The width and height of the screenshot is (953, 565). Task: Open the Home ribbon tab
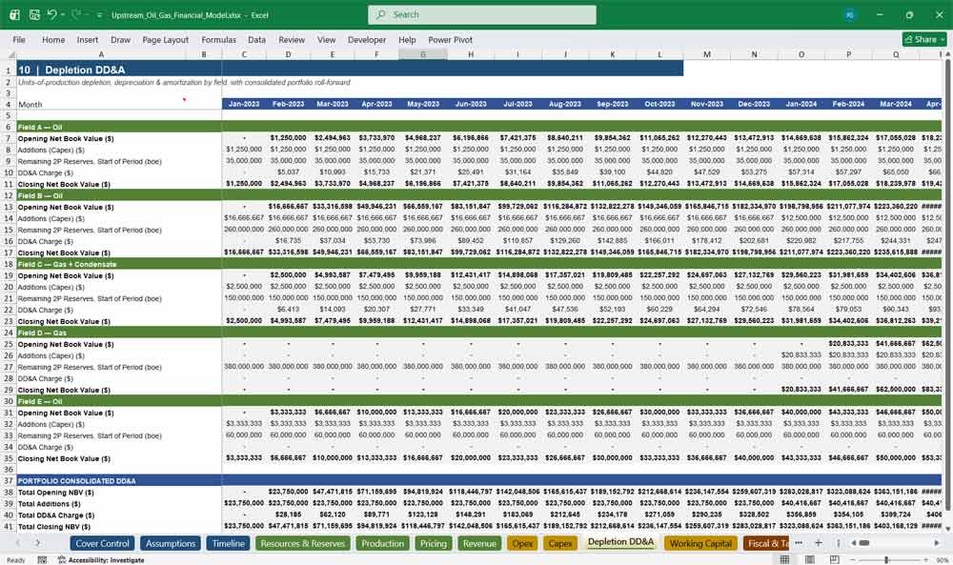point(53,39)
